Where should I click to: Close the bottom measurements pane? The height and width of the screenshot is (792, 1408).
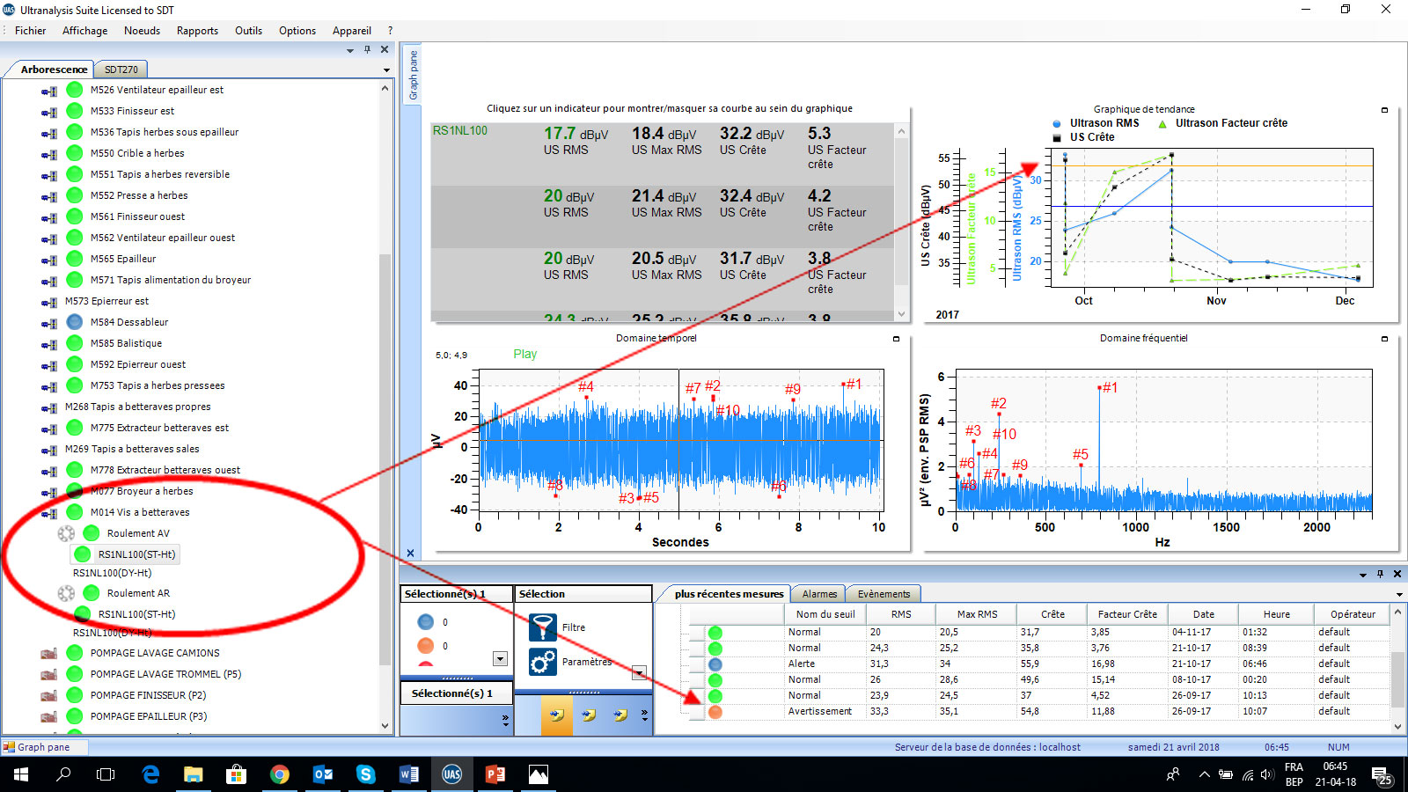click(1397, 574)
